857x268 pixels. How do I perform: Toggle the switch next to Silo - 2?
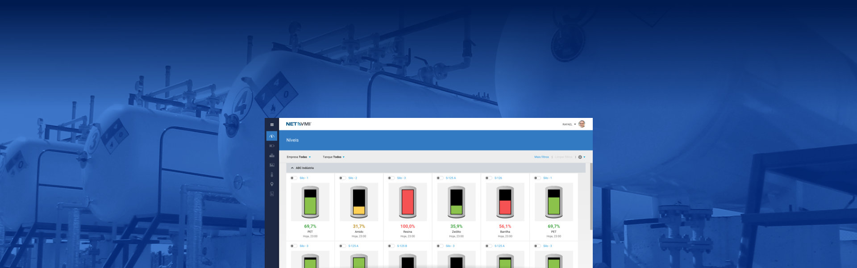click(x=342, y=178)
